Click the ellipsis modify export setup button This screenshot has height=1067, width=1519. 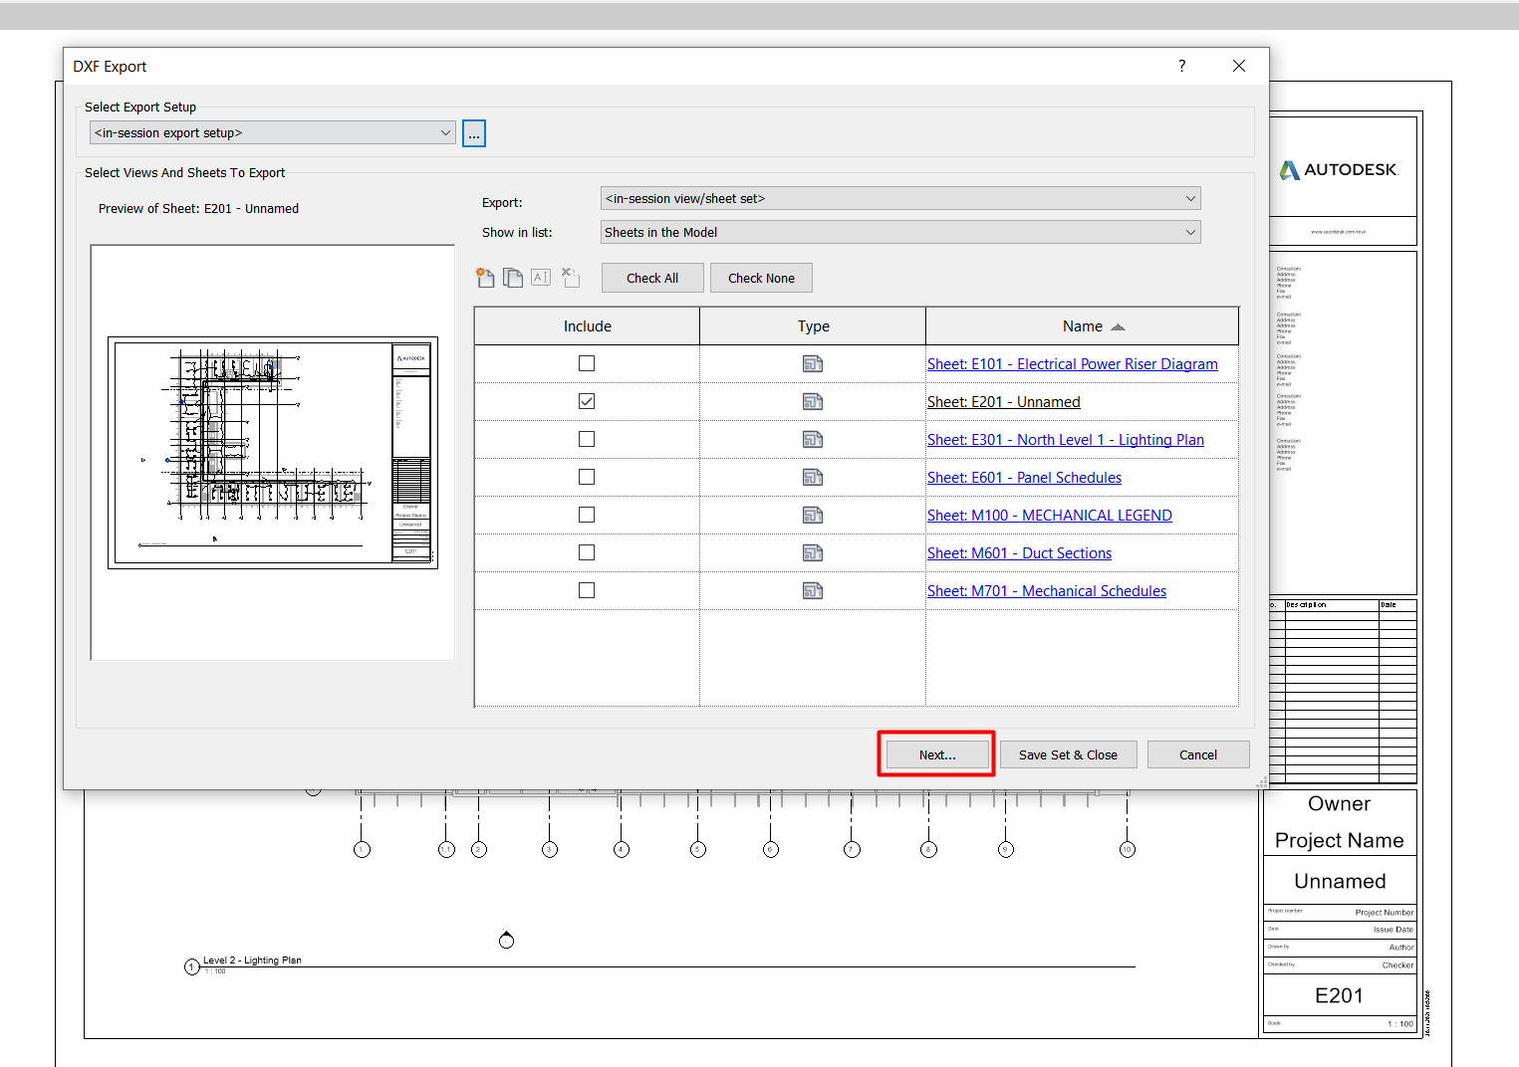[474, 133]
